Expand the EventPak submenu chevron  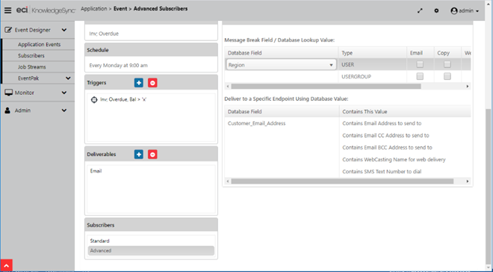68,78
